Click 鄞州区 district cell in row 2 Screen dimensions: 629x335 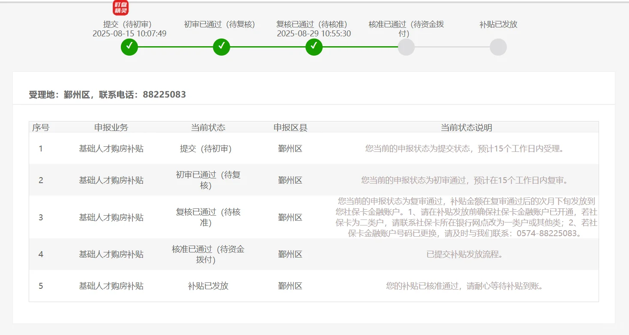click(291, 180)
